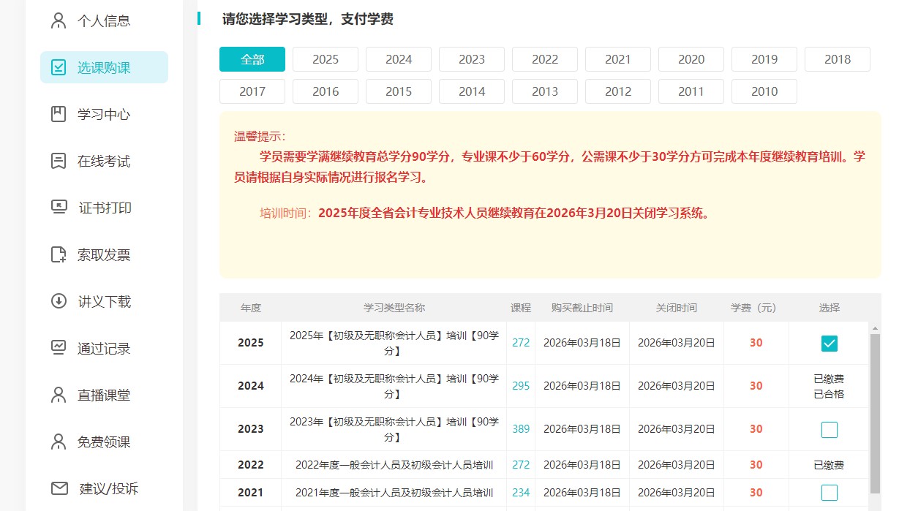
Task: Click the 选课购课 checklist icon
Action: 59,67
